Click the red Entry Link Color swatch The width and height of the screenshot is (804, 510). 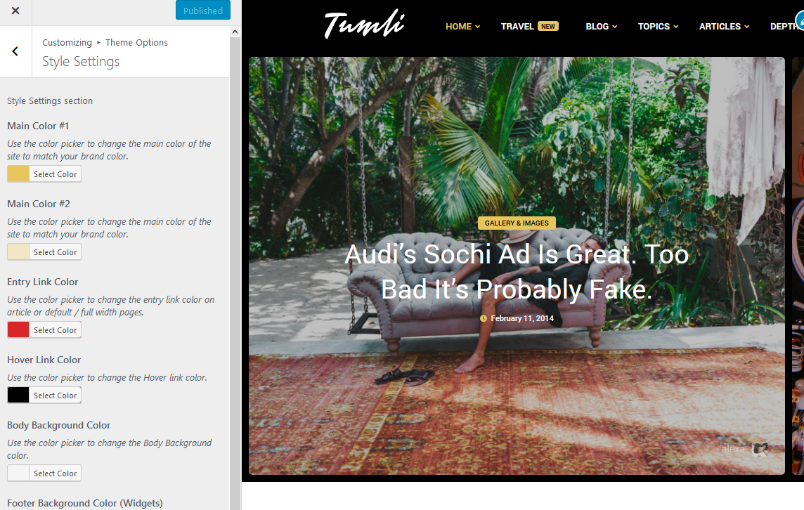point(18,330)
